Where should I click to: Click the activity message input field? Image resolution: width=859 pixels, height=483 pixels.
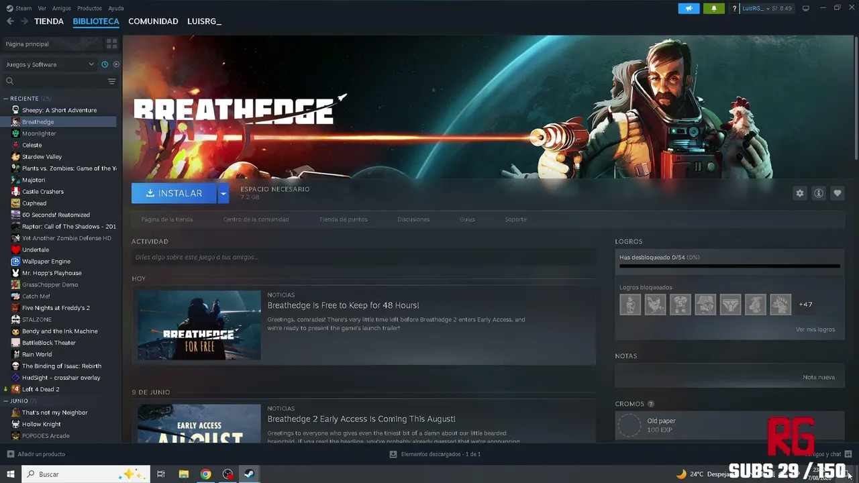(x=364, y=257)
